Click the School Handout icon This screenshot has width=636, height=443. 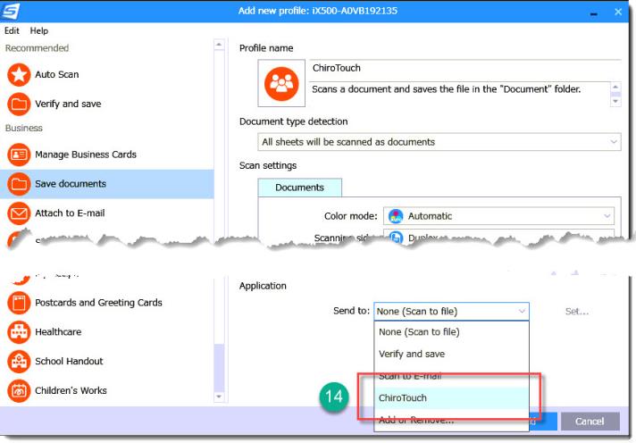[x=19, y=362]
